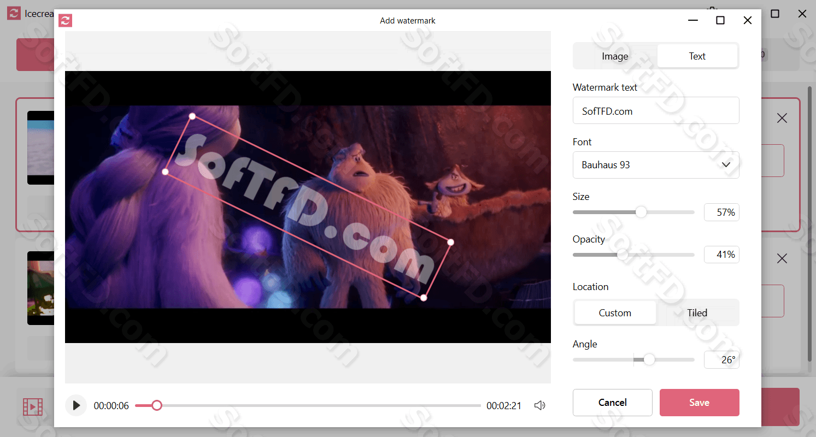Adjust the Angle slider handle
Viewport: 816px width, 437px height.
coord(649,359)
